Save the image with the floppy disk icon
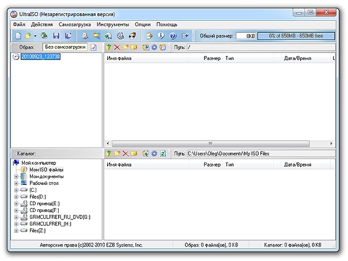348x261 pixels. click(x=56, y=36)
